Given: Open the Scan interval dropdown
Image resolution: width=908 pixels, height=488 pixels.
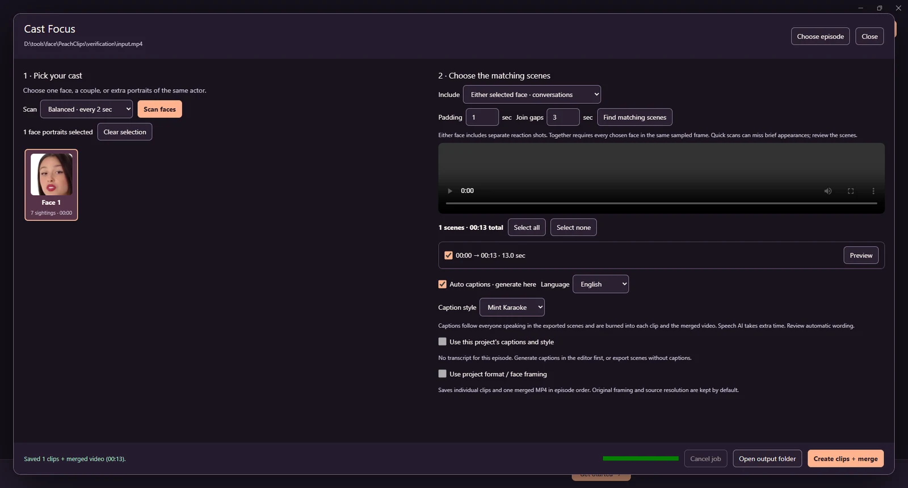Looking at the screenshot, I should (x=86, y=109).
